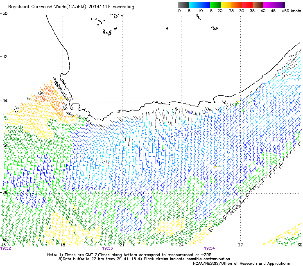
Task: Click the '27' longitude axis label
Action: (x=240, y=245)
